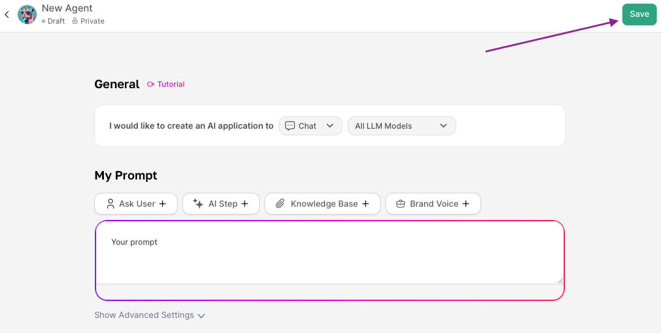Expand the Chat dropdown chevron

click(x=330, y=126)
